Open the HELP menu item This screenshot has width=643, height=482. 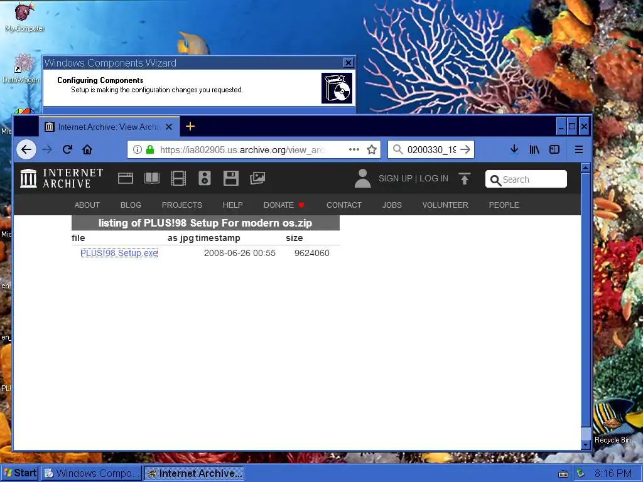point(232,205)
